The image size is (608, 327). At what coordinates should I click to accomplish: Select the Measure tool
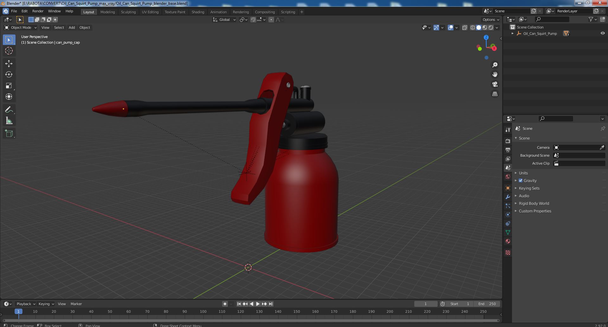(x=9, y=121)
